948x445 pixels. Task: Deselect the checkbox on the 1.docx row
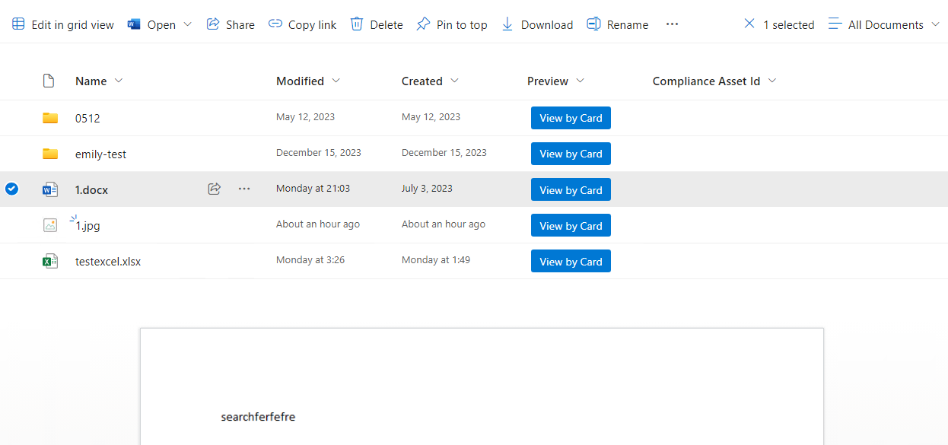(11, 189)
